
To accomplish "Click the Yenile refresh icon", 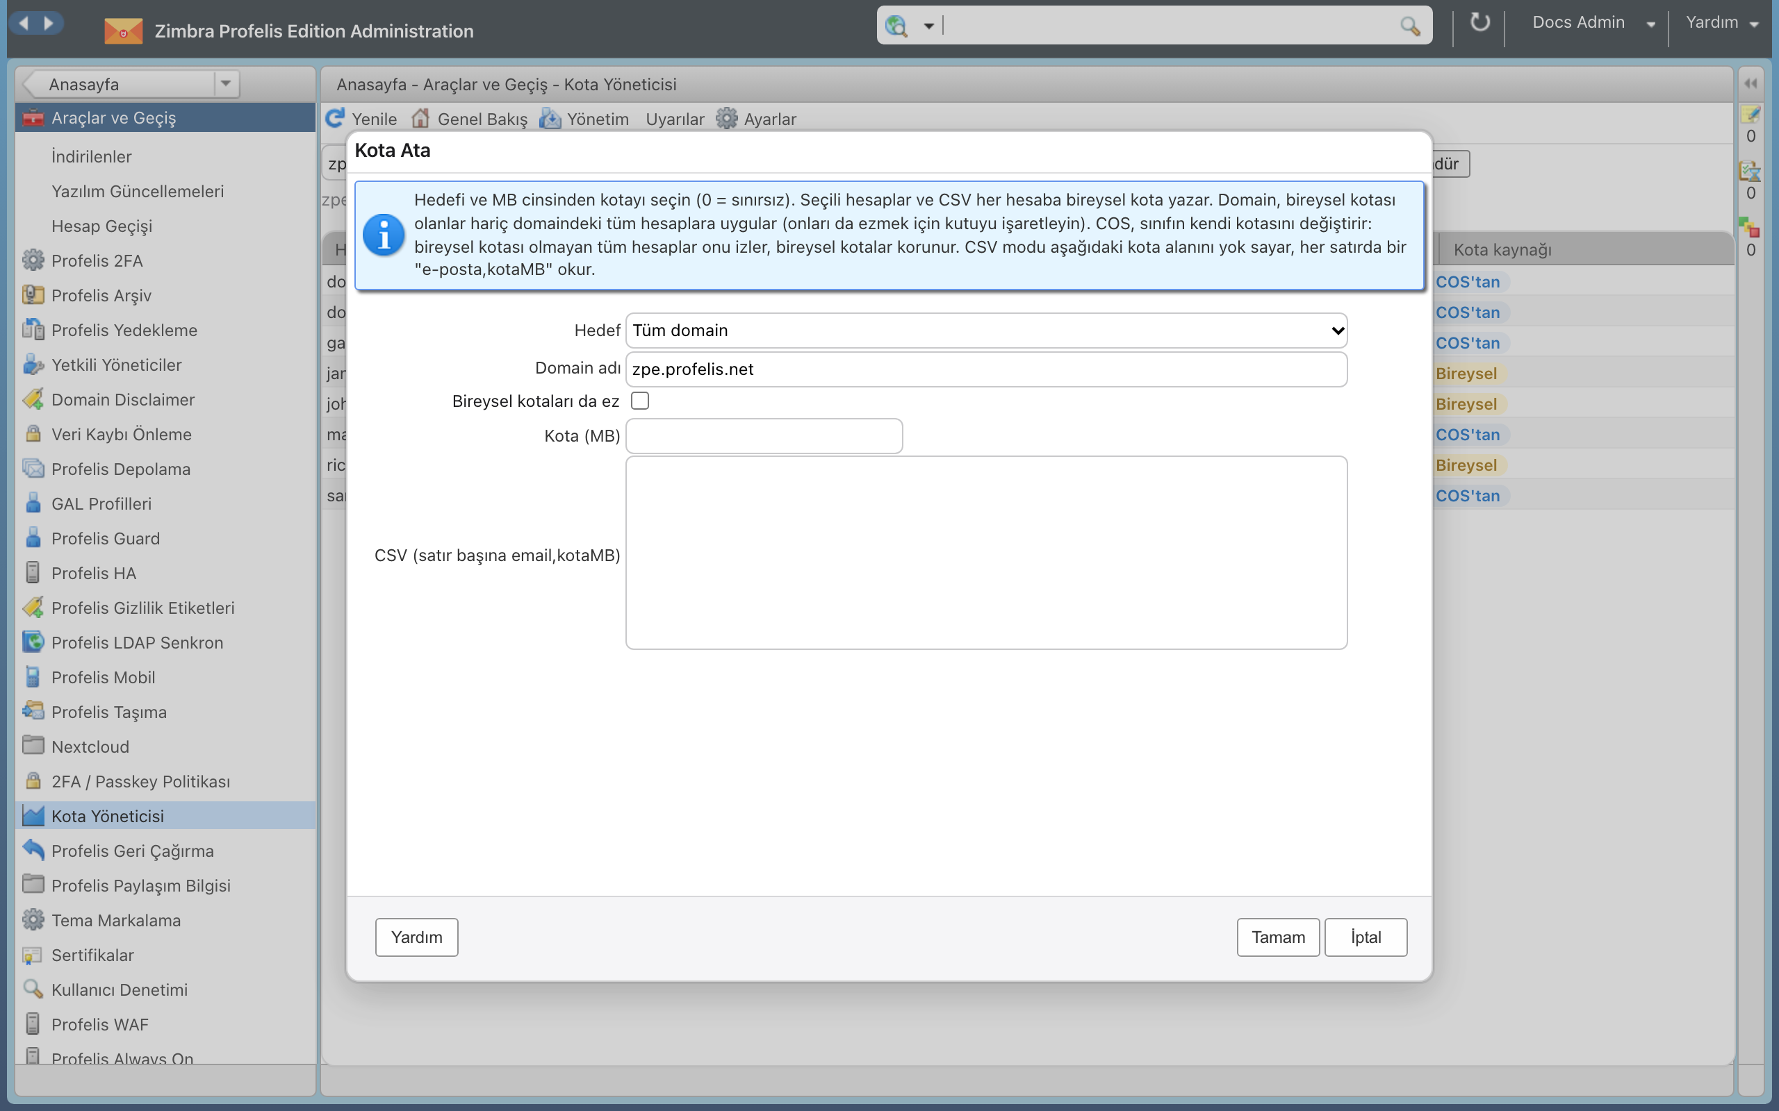I will [335, 118].
